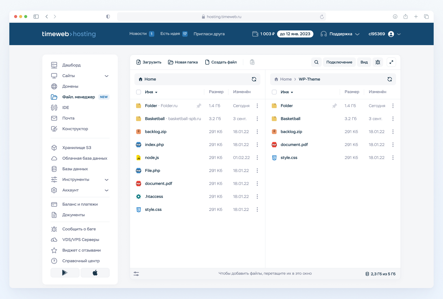Click the Safari sidebar toggle icon
The height and width of the screenshot is (299, 443).
click(x=36, y=17)
